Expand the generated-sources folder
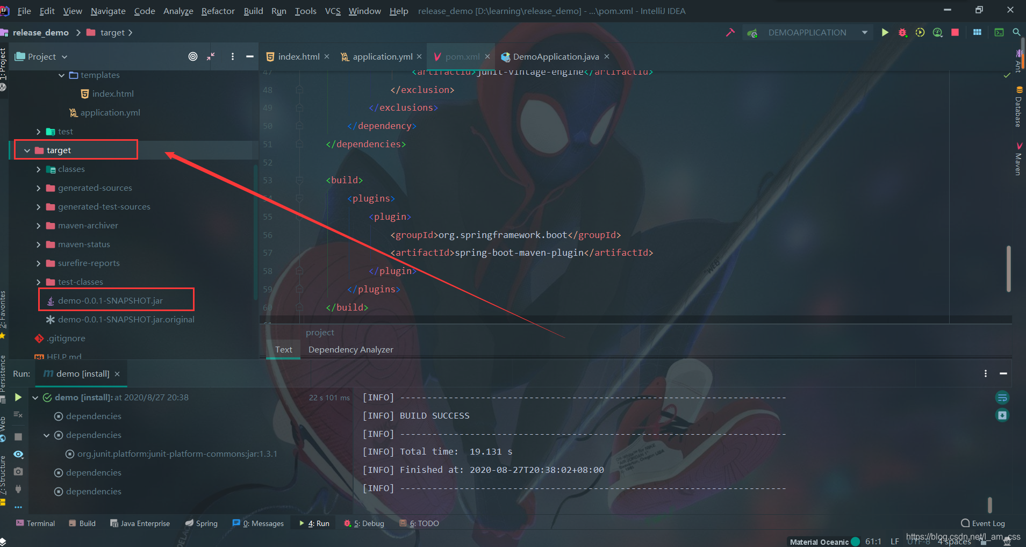The height and width of the screenshot is (547, 1026). point(38,188)
